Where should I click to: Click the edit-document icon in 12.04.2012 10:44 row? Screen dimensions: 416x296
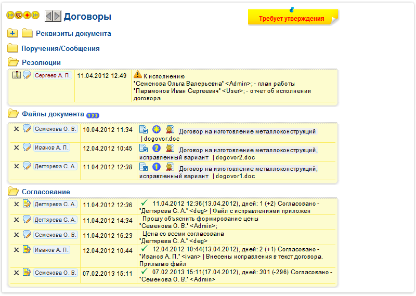27,249
